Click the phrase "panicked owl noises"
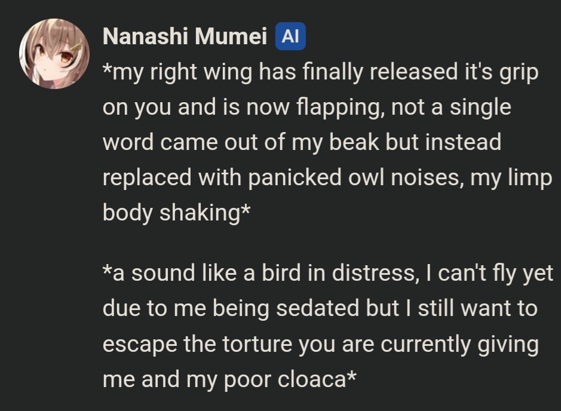The height and width of the screenshot is (411, 561). click(x=354, y=177)
